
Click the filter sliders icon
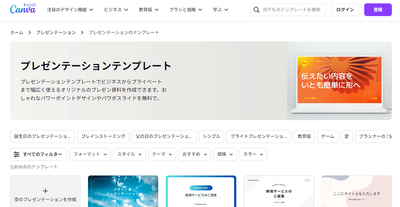pos(16,154)
